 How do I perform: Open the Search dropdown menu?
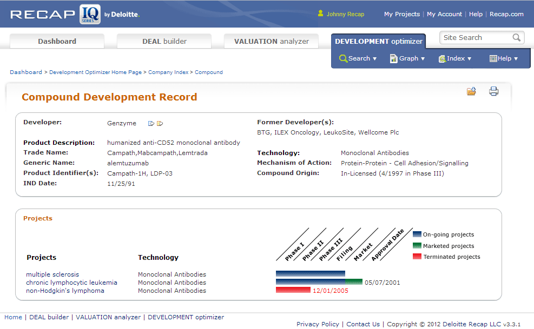point(358,58)
